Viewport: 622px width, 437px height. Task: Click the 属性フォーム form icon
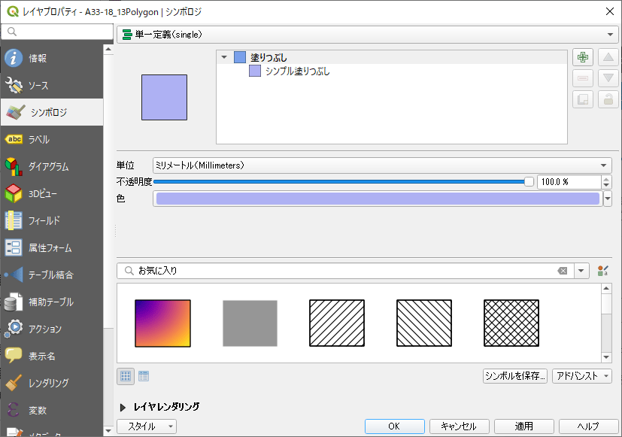pyautogui.click(x=14, y=247)
